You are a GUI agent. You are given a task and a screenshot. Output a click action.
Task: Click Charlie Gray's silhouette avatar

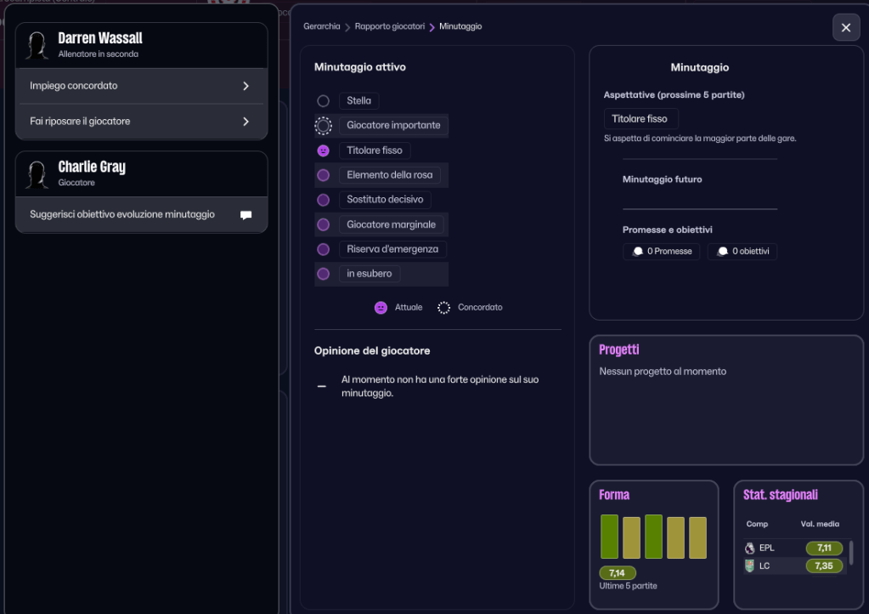click(37, 174)
